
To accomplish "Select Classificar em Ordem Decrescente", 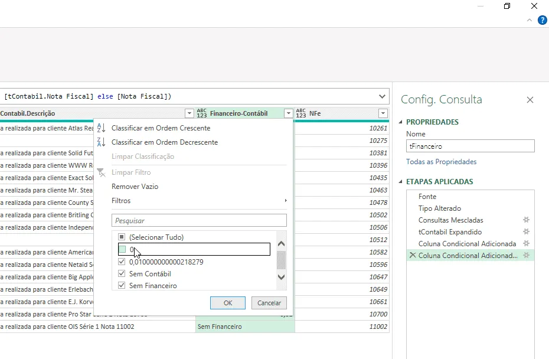I will coord(165,142).
